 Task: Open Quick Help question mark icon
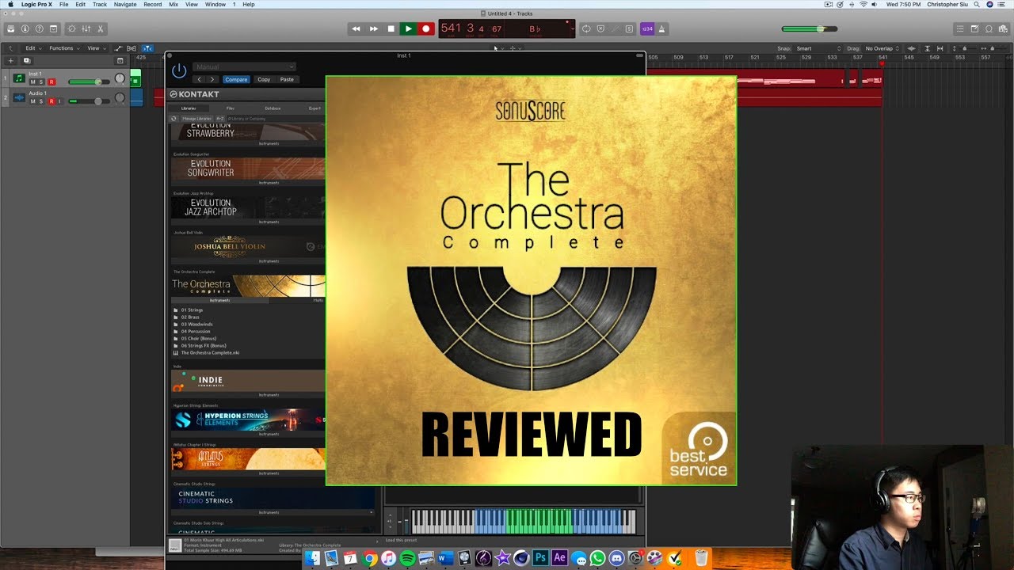tap(40, 28)
